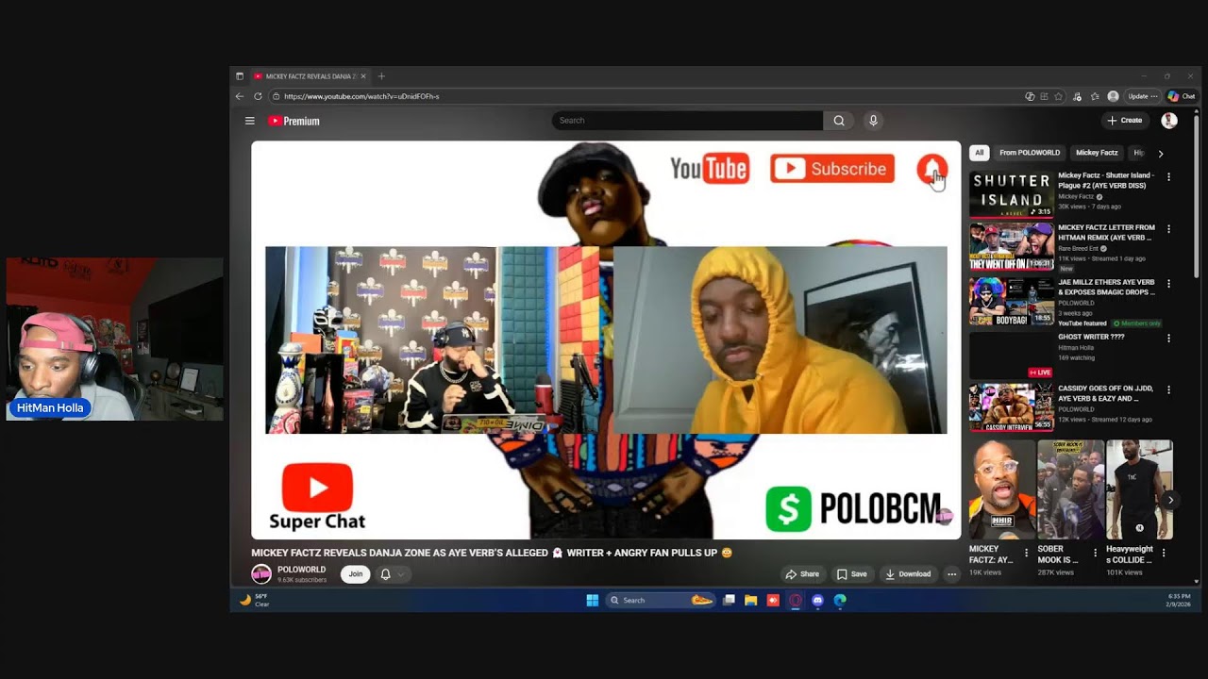The height and width of the screenshot is (679, 1208).
Task: Open options for SOBER MOOK short
Action: pyautogui.click(x=1096, y=554)
